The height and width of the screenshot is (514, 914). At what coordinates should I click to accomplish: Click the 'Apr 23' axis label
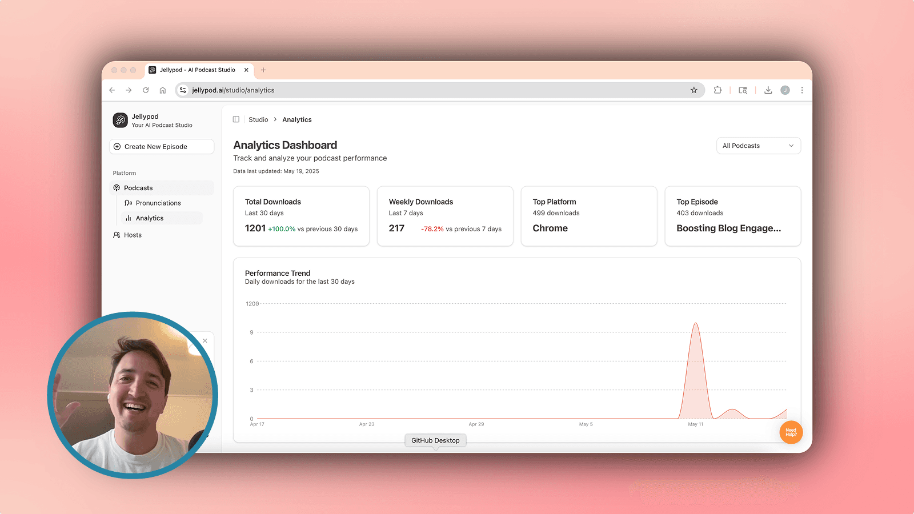click(367, 424)
